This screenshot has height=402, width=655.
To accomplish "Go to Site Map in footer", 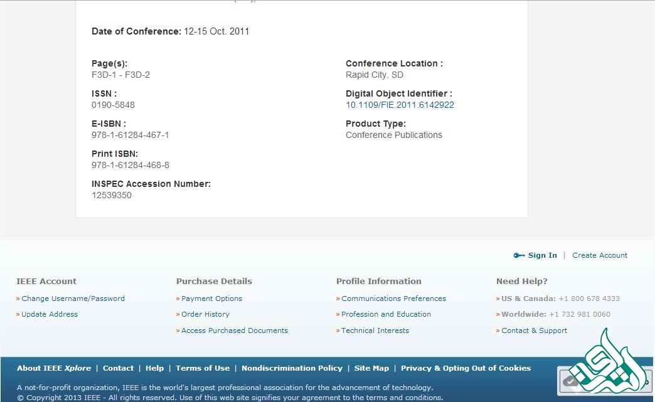I will pos(371,368).
